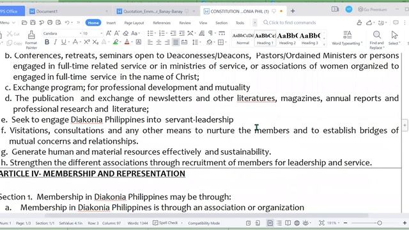
Task: Click the Sort icon
Action: tap(202, 33)
